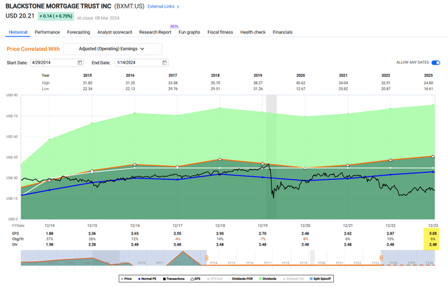Click EPS triangle marker at 12/22

tap(391, 160)
